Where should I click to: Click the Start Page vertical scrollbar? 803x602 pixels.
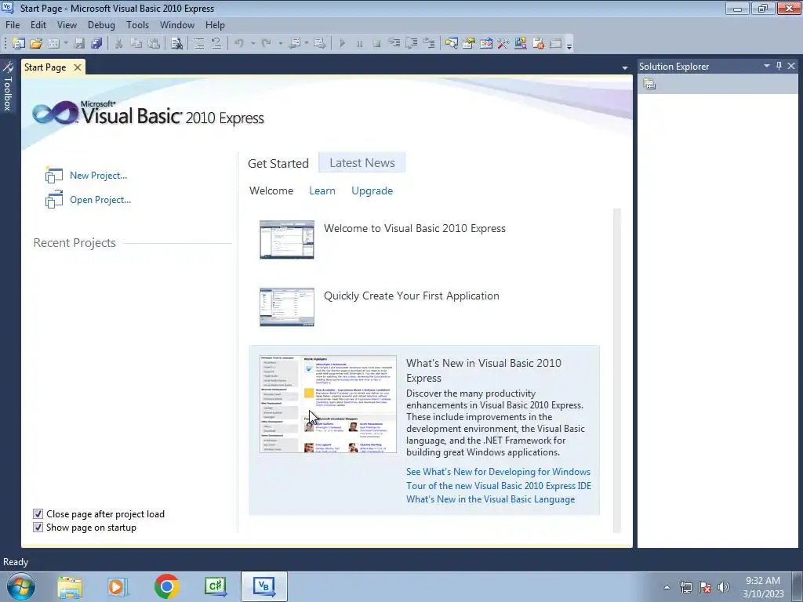[x=617, y=371]
